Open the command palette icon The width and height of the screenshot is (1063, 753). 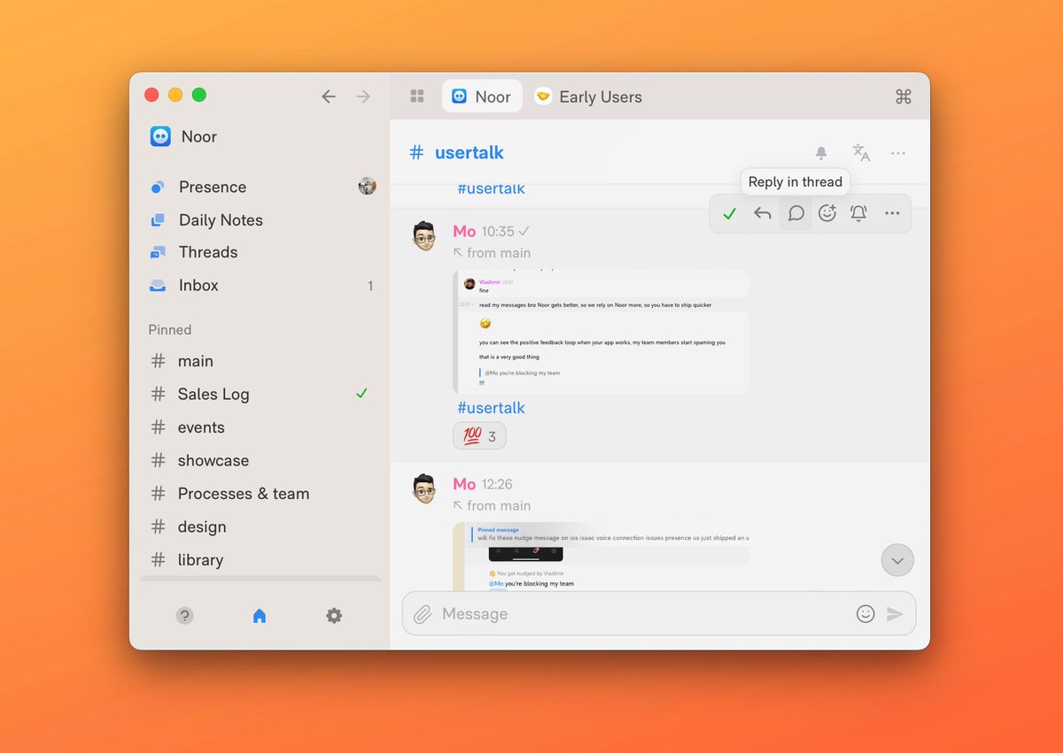pos(904,96)
